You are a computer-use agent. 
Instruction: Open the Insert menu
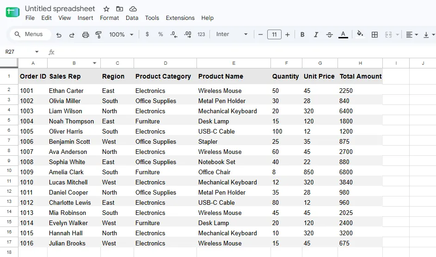tap(85, 18)
